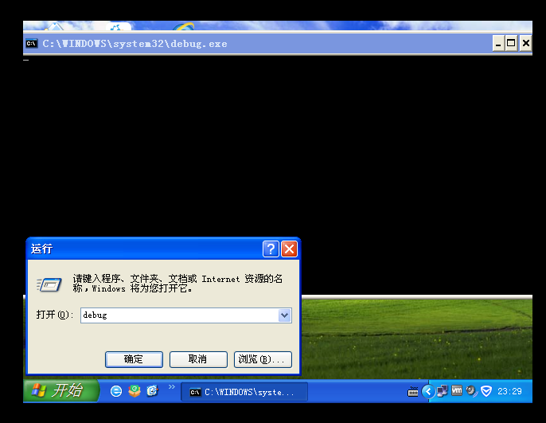Launch Internet Explorer from quick launch

[116, 391]
